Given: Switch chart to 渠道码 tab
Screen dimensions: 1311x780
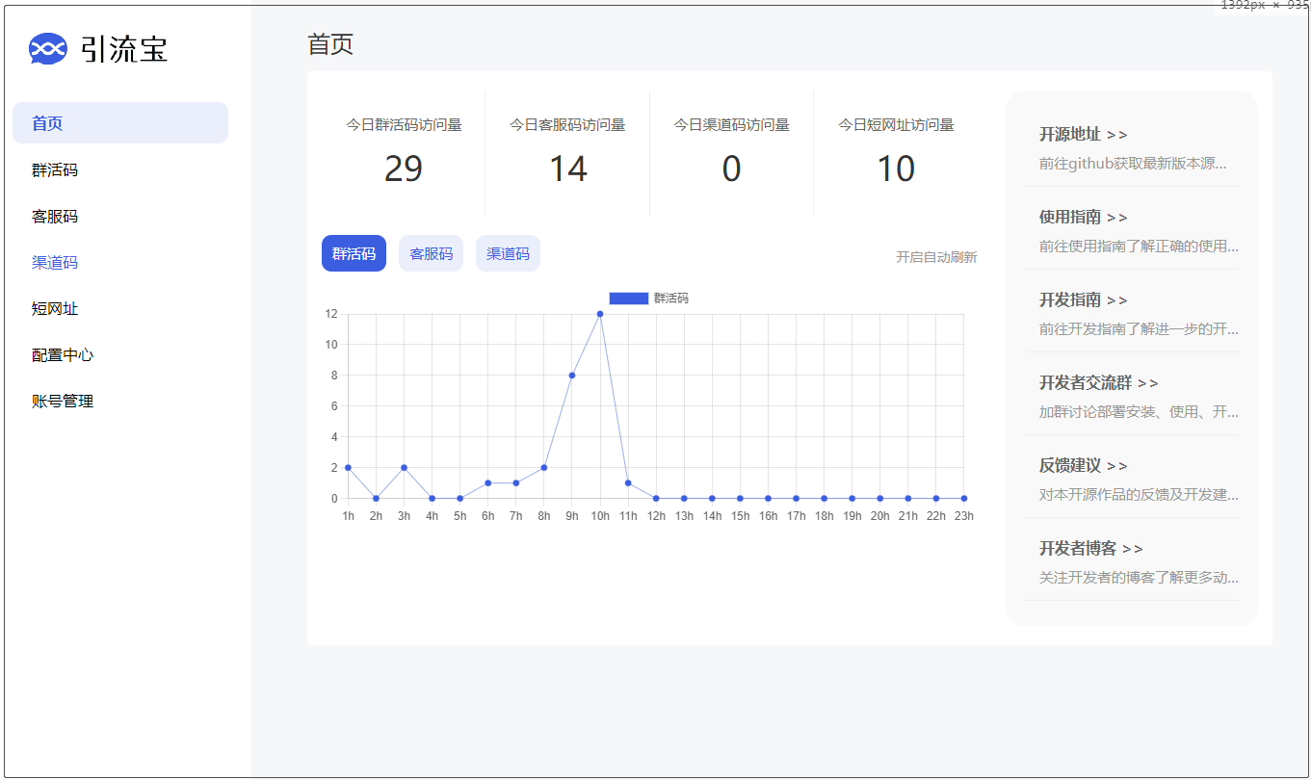Looking at the screenshot, I should [x=508, y=253].
